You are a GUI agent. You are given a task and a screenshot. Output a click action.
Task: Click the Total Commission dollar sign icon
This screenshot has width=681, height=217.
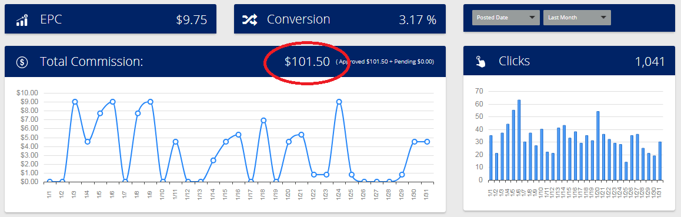(22, 62)
